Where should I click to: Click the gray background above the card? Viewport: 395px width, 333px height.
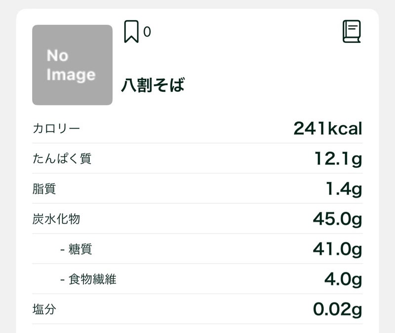tap(197, 3)
